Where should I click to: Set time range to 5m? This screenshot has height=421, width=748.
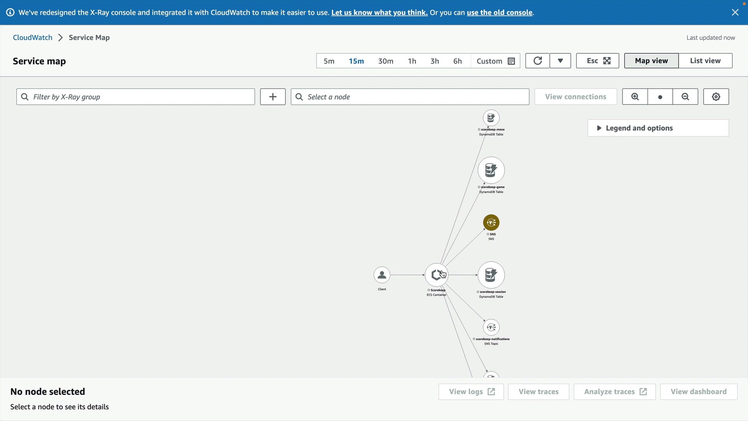pyautogui.click(x=329, y=61)
